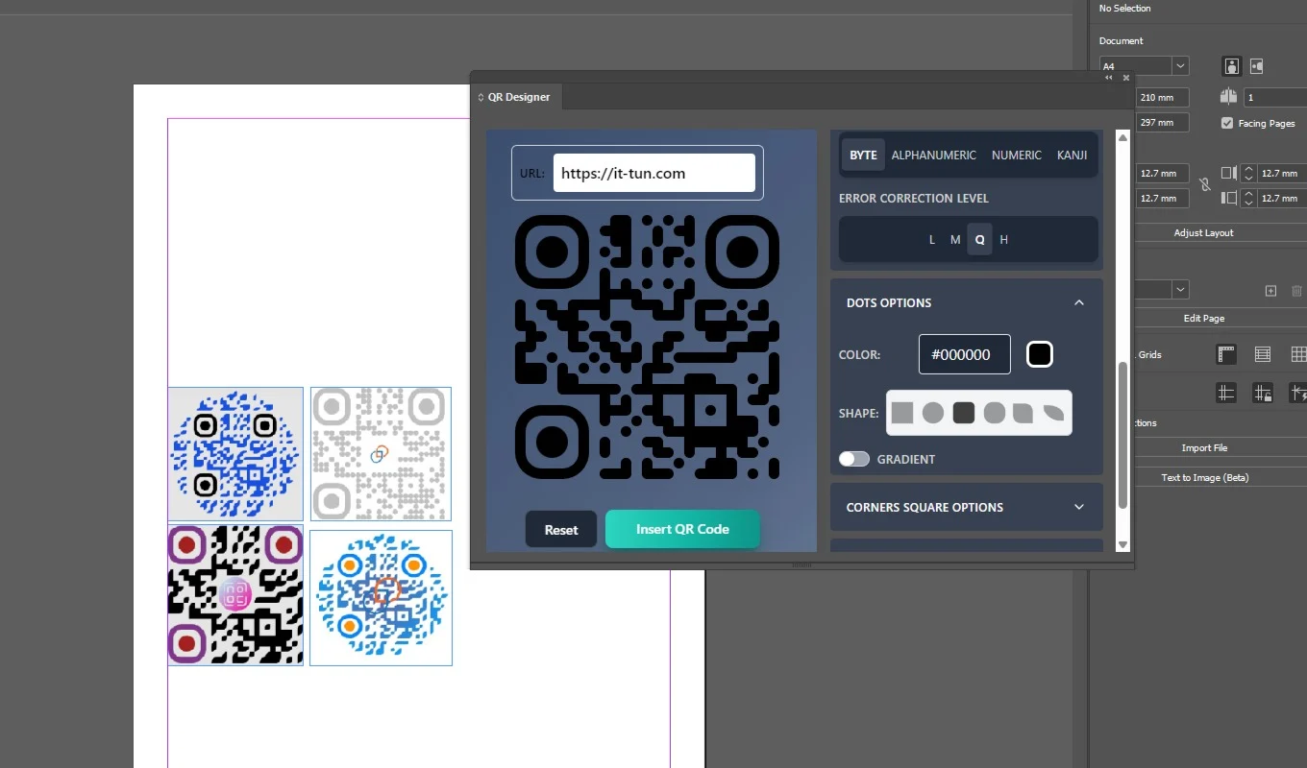This screenshot has height=768, width=1307.
Task: Collapse QR Designer panel with double-arrow icon
Action: 1108,78
